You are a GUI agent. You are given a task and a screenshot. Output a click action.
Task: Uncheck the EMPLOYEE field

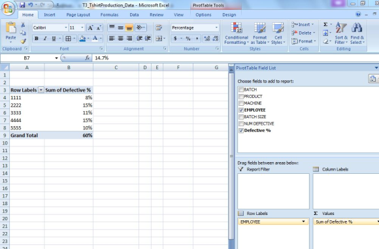click(241, 110)
